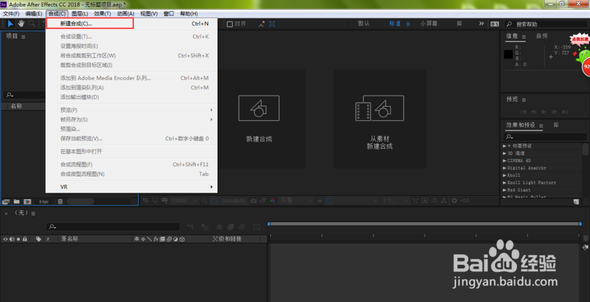Create a new folder in Project panel
This screenshot has width=590, height=302.
tap(17, 202)
